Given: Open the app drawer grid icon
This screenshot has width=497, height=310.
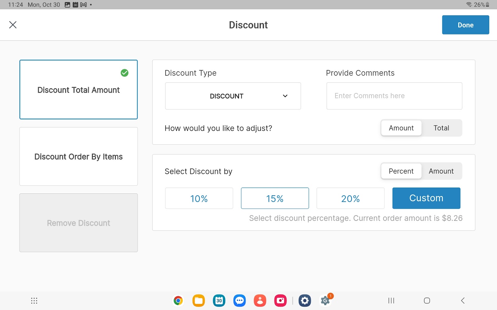Looking at the screenshot, I should pos(34,300).
